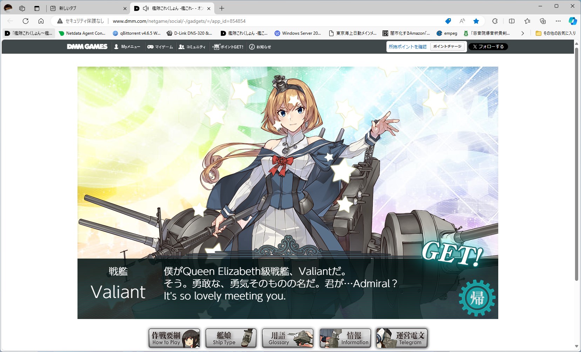
Task: Reload the page with refresh icon
Action: pyautogui.click(x=26, y=21)
